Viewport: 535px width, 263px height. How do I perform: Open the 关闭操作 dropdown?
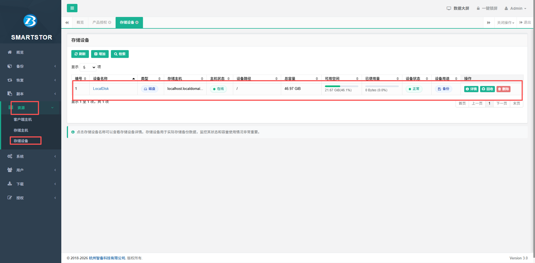(x=506, y=23)
